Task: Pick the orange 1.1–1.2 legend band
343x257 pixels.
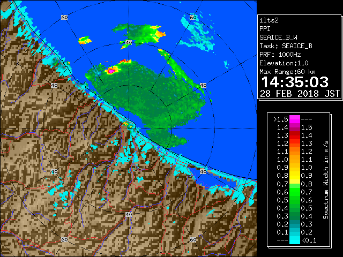Action: 295,152
